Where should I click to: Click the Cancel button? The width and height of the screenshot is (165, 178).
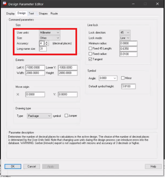pos(32,167)
